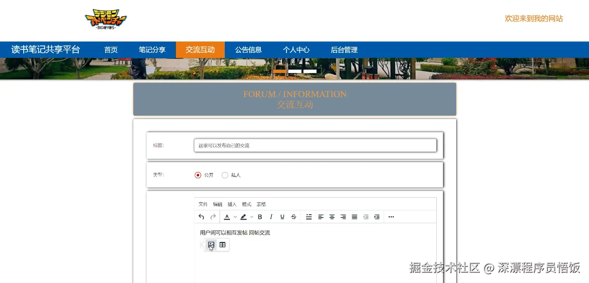Apply bold formatting with the B icon
Screen dimensions: 589x283
[260, 217]
